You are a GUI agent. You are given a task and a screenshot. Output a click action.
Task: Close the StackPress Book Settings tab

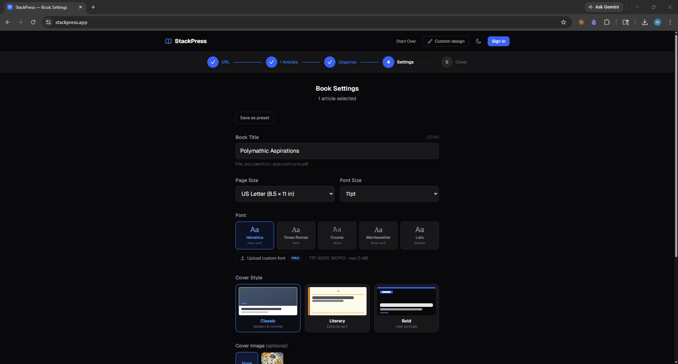(x=81, y=7)
